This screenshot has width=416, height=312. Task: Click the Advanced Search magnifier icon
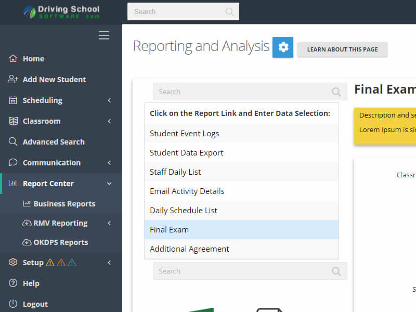click(13, 141)
